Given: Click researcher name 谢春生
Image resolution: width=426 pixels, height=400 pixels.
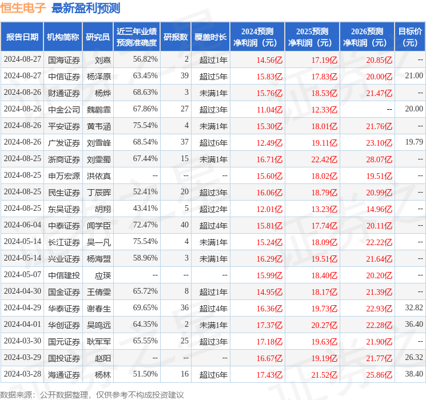Looking at the screenshot, I should coord(99,309).
